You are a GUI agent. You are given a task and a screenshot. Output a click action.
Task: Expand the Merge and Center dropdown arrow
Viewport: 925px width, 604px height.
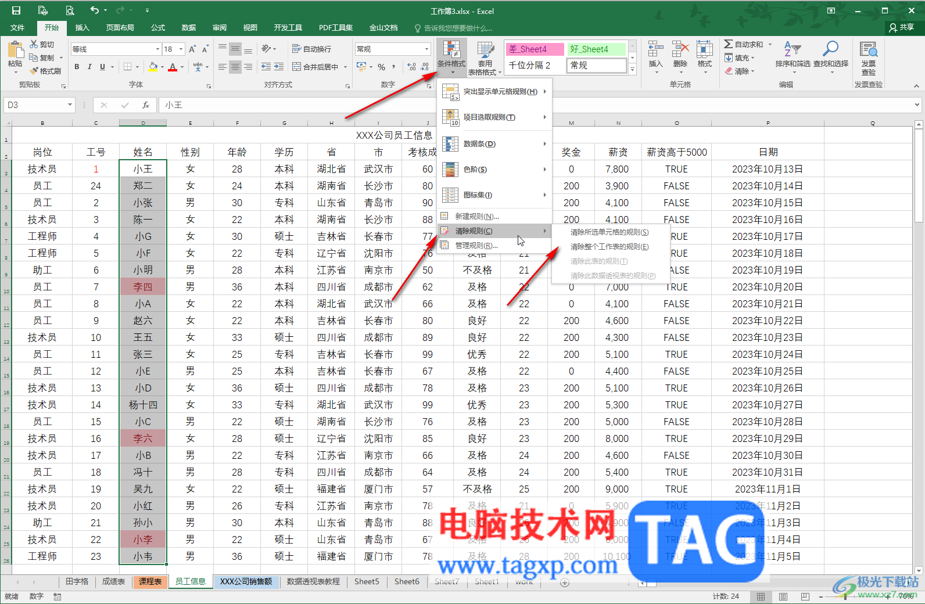[345, 67]
